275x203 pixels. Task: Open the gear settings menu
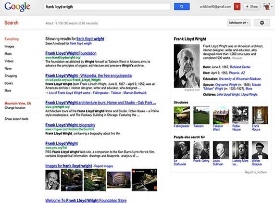pos(262,23)
